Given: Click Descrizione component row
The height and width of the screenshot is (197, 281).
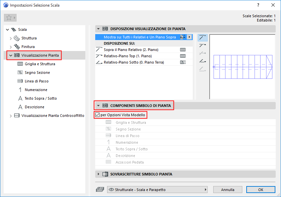Looking at the screenshot, I should 185,156.
